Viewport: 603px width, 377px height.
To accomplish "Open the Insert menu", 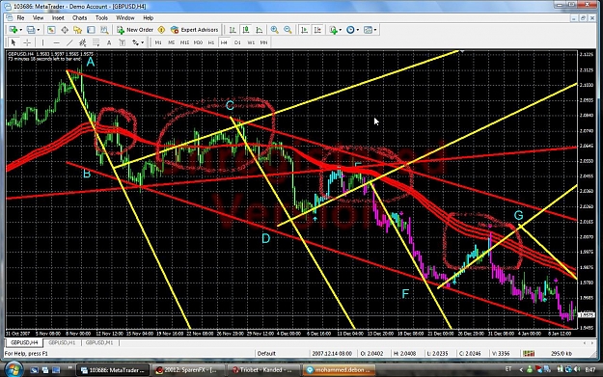I will (x=58, y=18).
